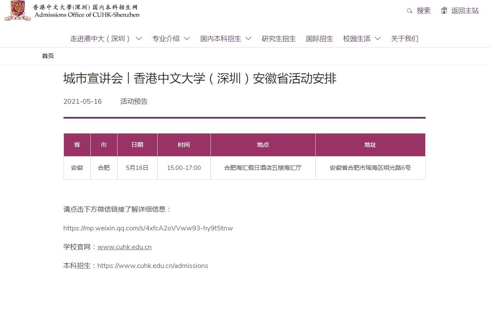Open the 搜索 search link
490x320 pixels.
click(x=424, y=11)
